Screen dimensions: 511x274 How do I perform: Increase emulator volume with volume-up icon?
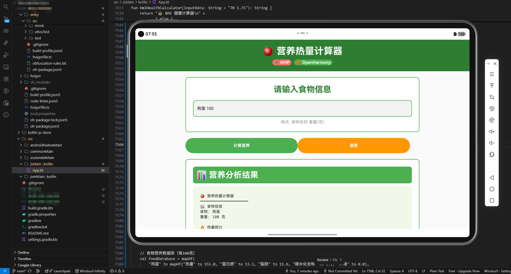pos(492,132)
